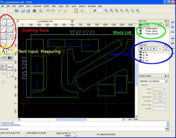Click the first zoom magnifier icon

(x=106, y=11)
